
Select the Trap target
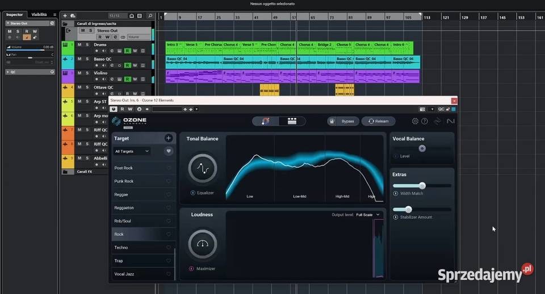(x=143, y=261)
